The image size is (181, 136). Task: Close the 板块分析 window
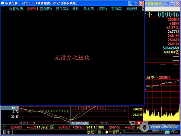point(141,3)
